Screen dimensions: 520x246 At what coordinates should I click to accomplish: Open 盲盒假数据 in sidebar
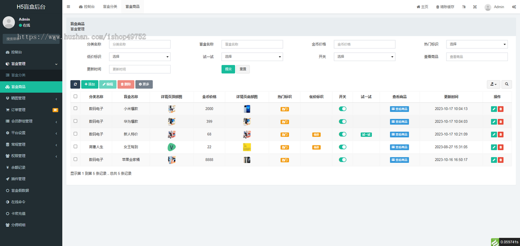tap(31, 190)
